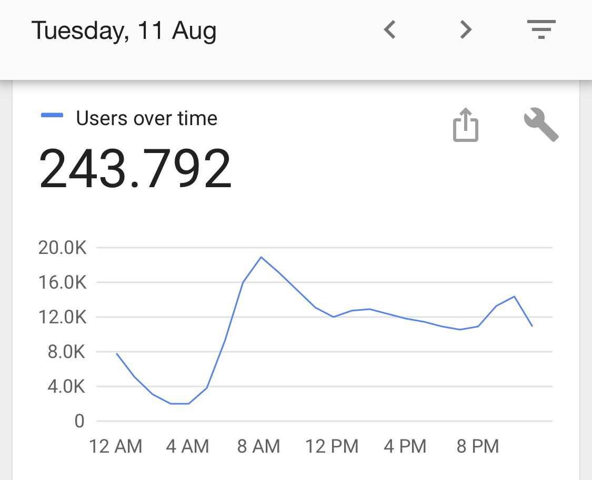Click the 12.0K y-axis label
This screenshot has height=480, width=592.
click(x=62, y=317)
